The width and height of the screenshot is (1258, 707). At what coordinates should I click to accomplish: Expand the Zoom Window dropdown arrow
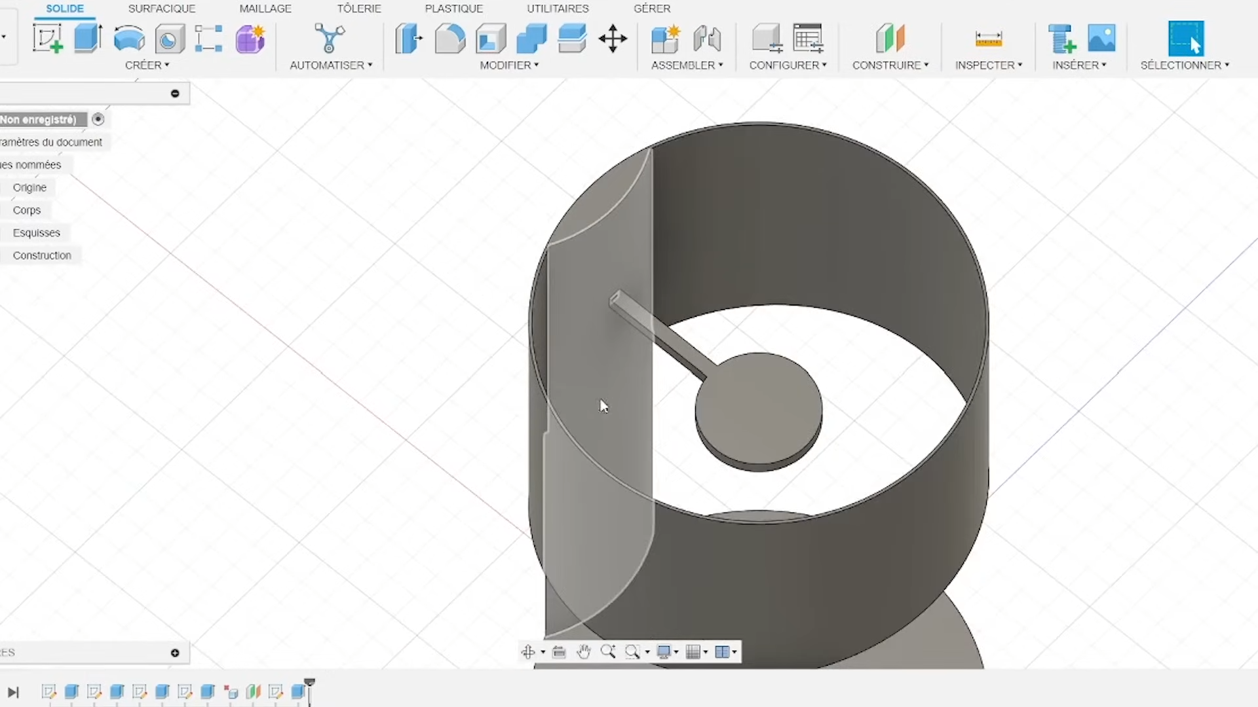coord(647,652)
